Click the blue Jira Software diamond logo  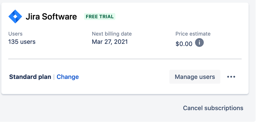(15, 17)
